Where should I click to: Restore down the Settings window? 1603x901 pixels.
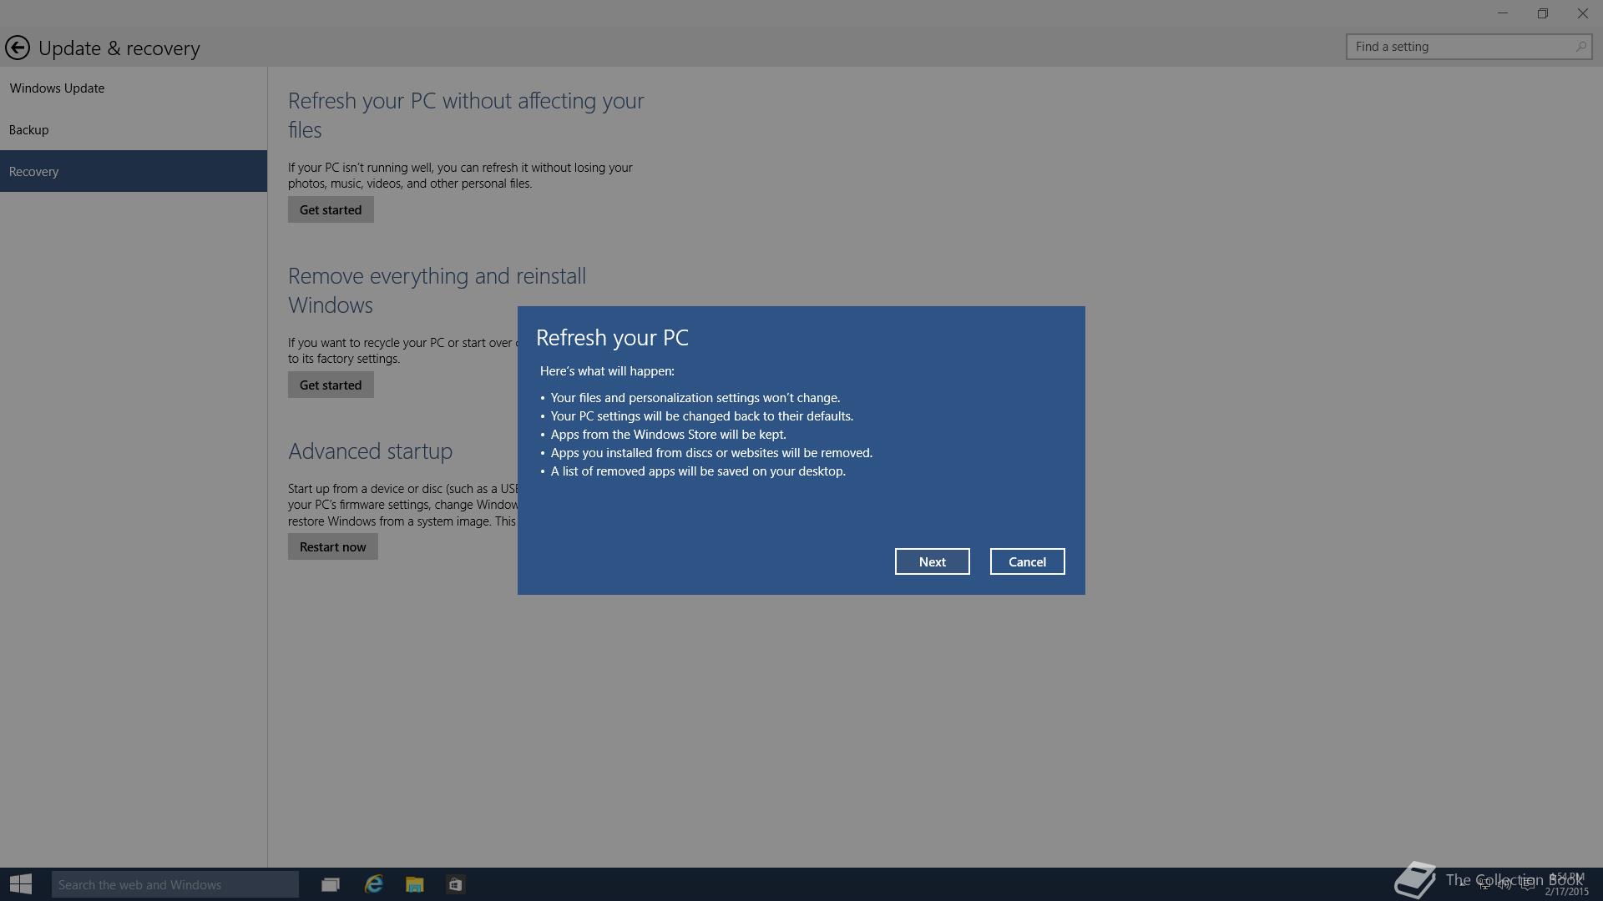coord(1543,13)
